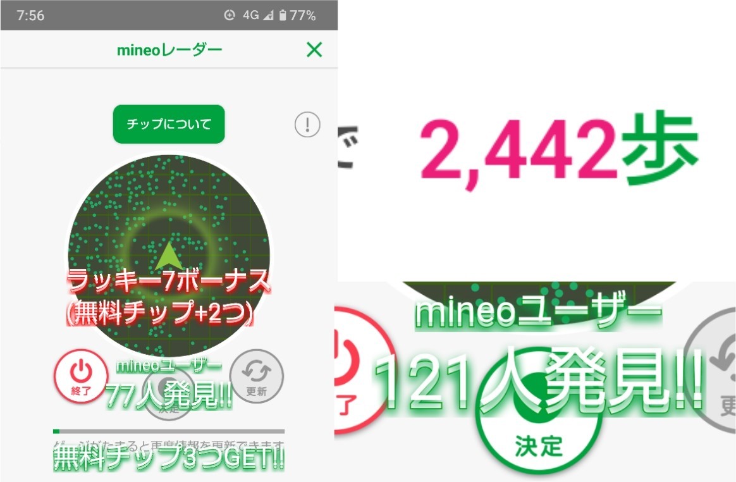Screen dimensions: 736x482
Task: Tap the enlarged red 終了 button
Action: [362, 369]
